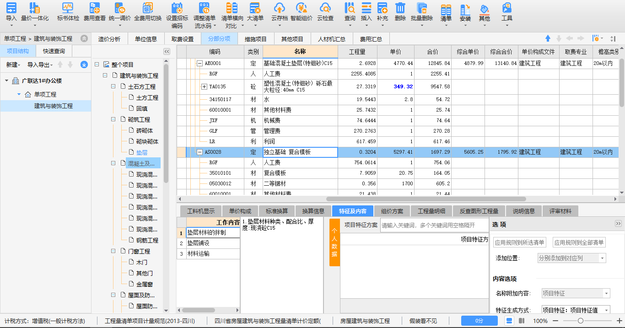Click blue download arrow in project panel
625x328 pixels.
click(x=84, y=65)
